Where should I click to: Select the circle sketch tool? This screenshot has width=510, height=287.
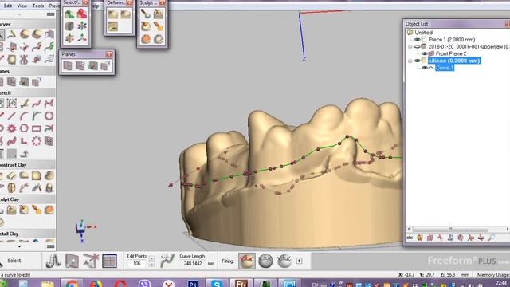coord(49,116)
